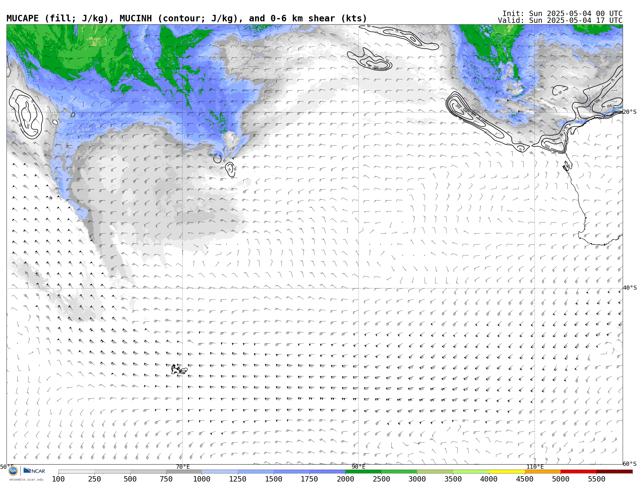Click the colorbar value 750
This screenshot has width=642, height=483.
point(166,479)
